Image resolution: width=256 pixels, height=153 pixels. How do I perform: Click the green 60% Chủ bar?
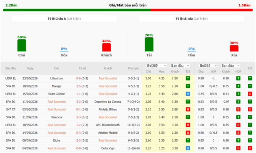(x=22, y=46)
